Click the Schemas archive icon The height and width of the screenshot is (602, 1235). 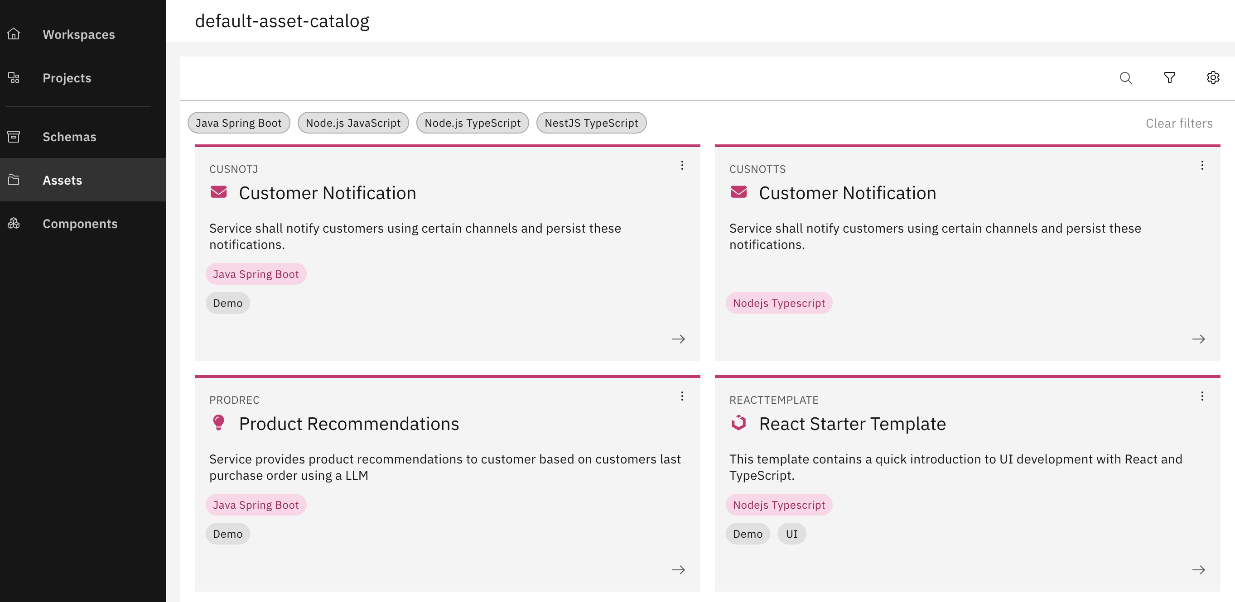pos(14,137)
